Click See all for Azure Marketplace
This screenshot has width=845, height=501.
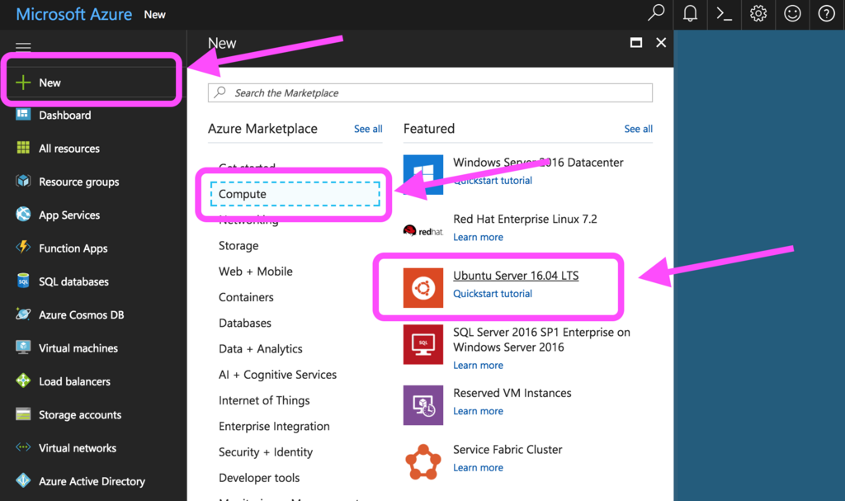368,129
